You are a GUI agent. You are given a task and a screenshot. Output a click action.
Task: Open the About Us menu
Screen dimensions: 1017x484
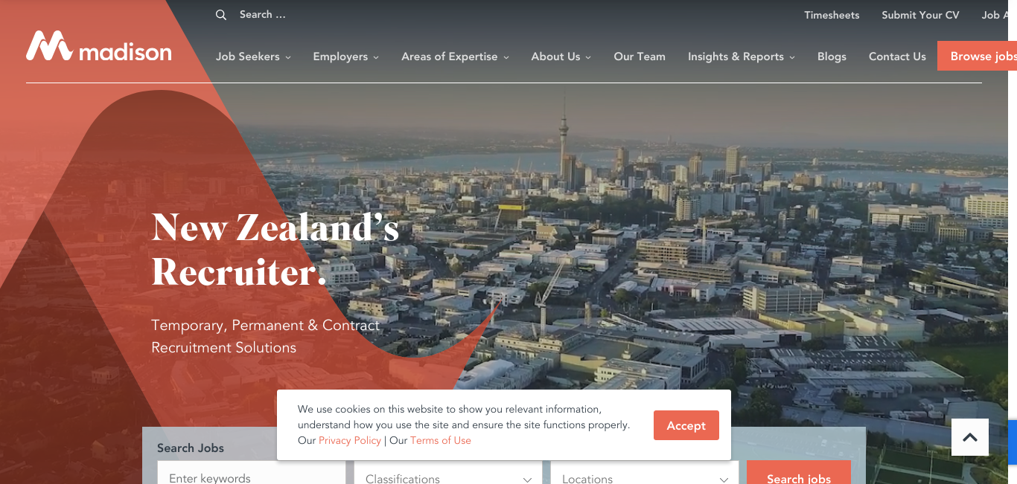click(x=561, y=57)
